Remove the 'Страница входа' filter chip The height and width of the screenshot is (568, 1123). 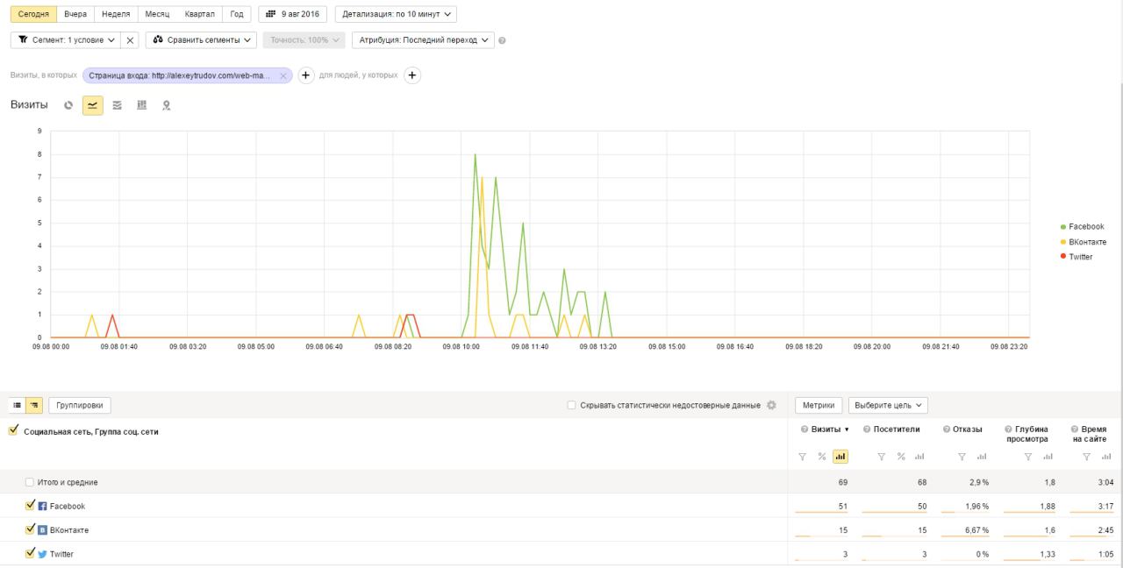pyautogui.click(x=283, y=76)
